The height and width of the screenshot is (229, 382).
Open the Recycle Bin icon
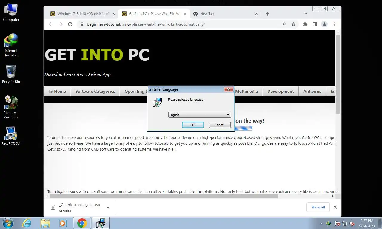pos(11,74)
